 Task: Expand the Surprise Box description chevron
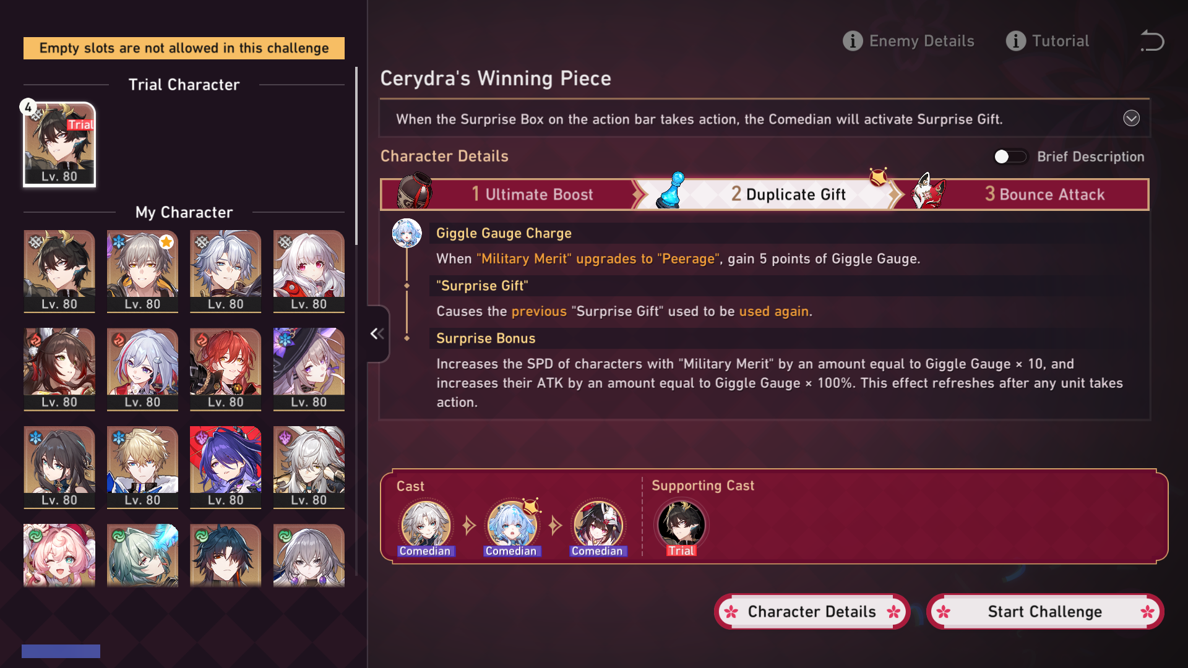1131,118
